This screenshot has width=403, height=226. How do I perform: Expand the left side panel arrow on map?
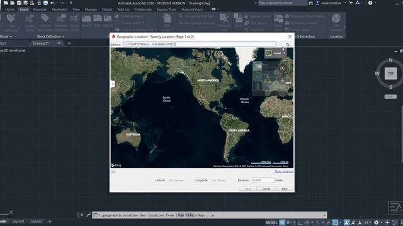[x=113, y=83]
